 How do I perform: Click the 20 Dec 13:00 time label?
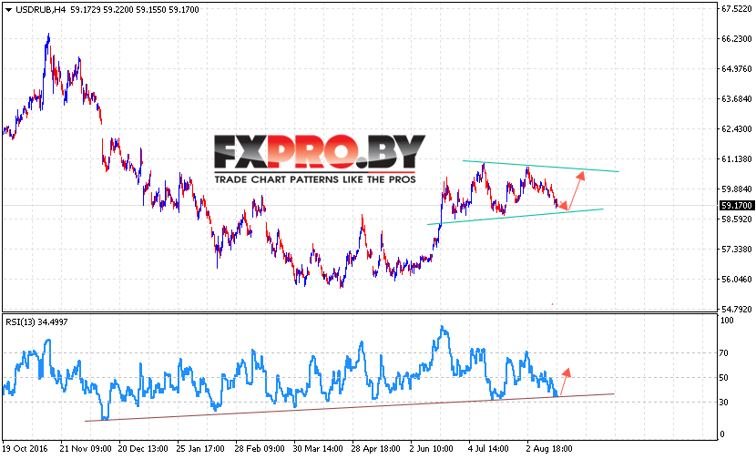(143, 449)
